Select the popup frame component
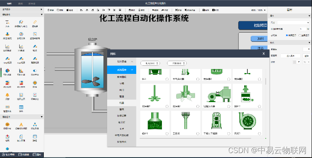This screenshot has width=312, height=158. [x=35, y=138]
